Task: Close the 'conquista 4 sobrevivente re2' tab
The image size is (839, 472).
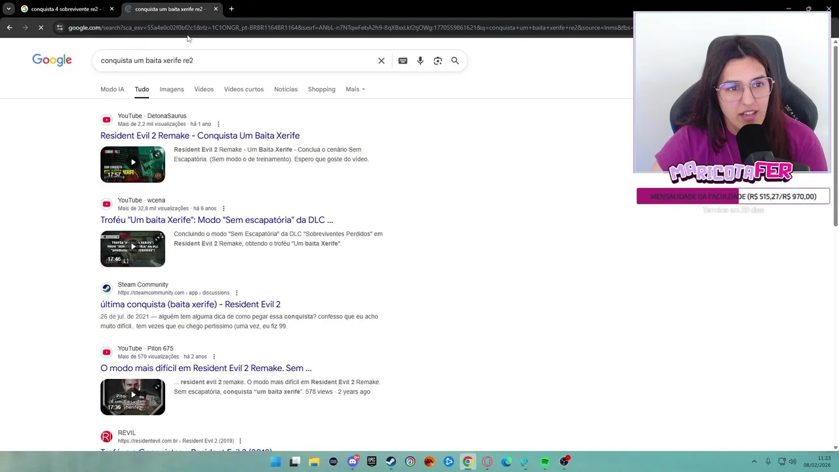Action: point(111,9)
